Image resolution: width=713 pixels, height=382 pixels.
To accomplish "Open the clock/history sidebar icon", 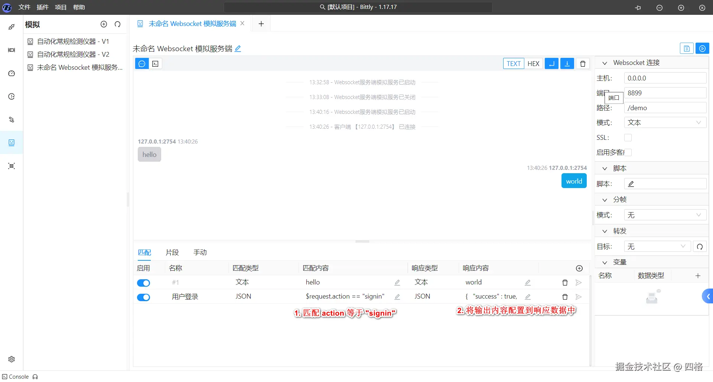I will pyautogui.click(x=12, y=96).
